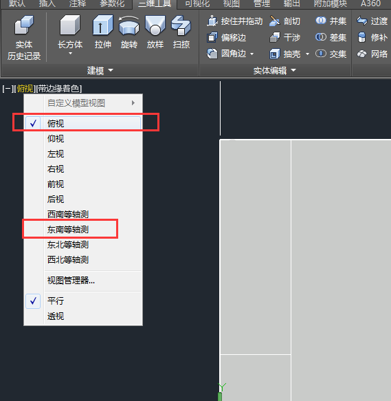Choose Bottom (仰视) view
The image size is (391, 401).
pyautogui.click(x=83, y=139)
